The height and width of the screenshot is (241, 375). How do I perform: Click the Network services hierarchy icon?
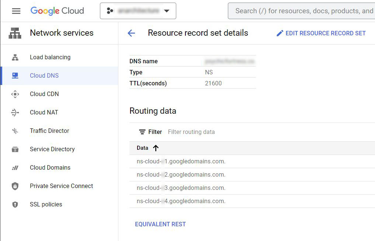click(x=15, y=33)
